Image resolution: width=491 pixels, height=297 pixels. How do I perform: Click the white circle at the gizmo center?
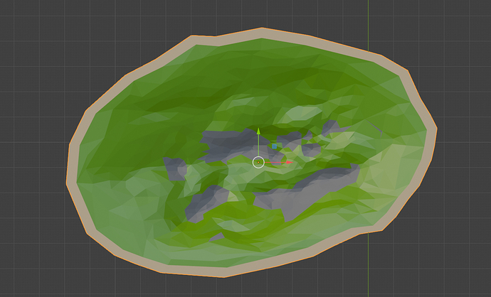click(258, 162)
